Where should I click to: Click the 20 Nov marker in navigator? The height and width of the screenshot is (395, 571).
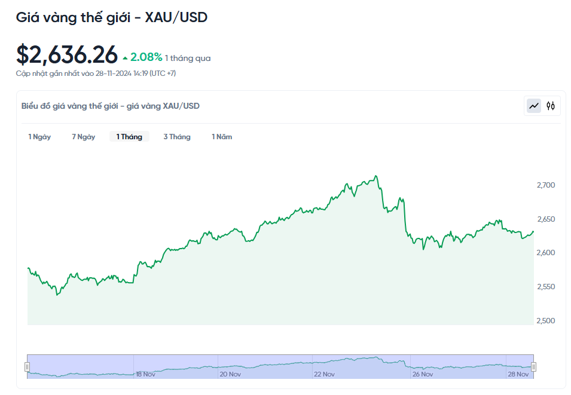coord(230,374)
